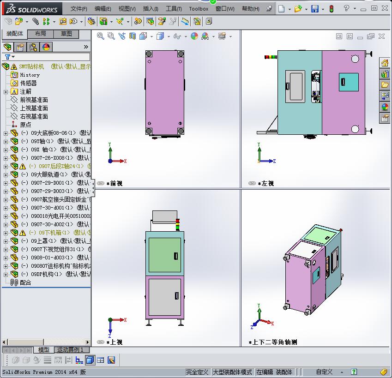
Task: Toggle the link views icon next to *上视
Action: [x=101, y=342]
